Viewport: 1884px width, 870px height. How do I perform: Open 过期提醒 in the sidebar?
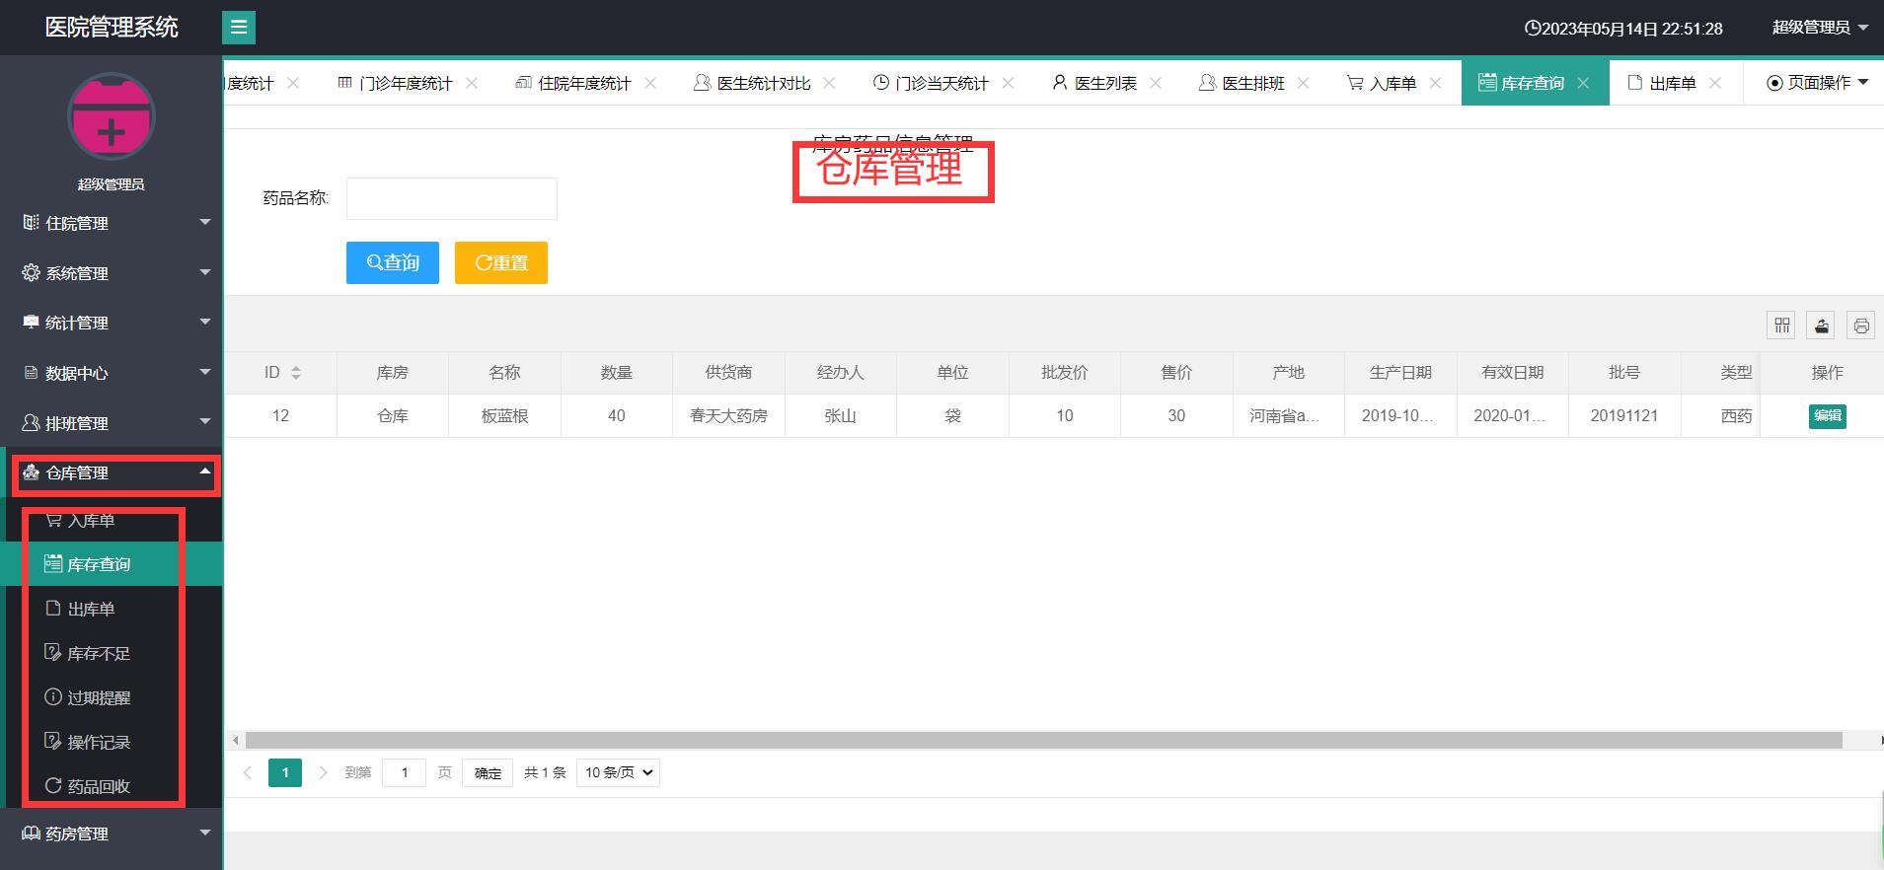coord(112,697)
